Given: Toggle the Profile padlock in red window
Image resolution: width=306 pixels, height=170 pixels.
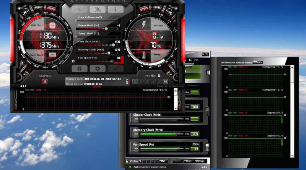Looking at the screenshot, I should pyautogui.click(x=159, y=76).
